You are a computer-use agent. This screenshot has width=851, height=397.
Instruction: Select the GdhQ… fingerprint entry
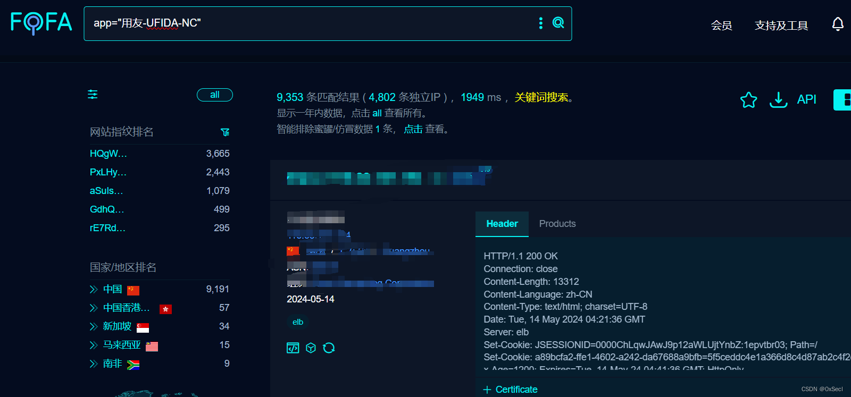(x=107, y=209)
